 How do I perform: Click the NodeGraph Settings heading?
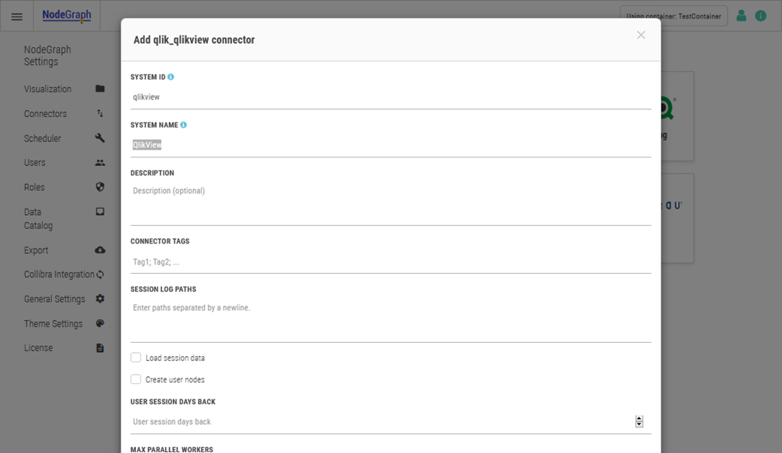coord(47,55)
